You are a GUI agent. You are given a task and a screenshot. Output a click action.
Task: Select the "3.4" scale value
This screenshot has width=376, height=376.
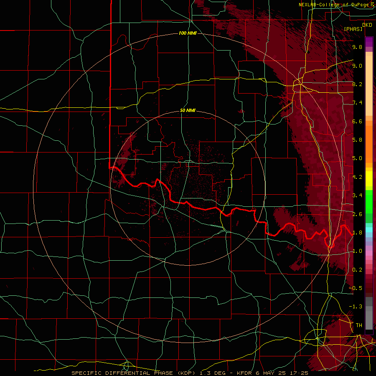pyautogui.click(x=357, y=196)
